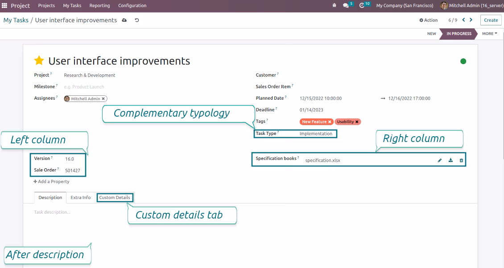Open the Task Type Implementation dropdown
This screenshot has height=268, width=504.
pyautogui.click(x=316, y=134)
